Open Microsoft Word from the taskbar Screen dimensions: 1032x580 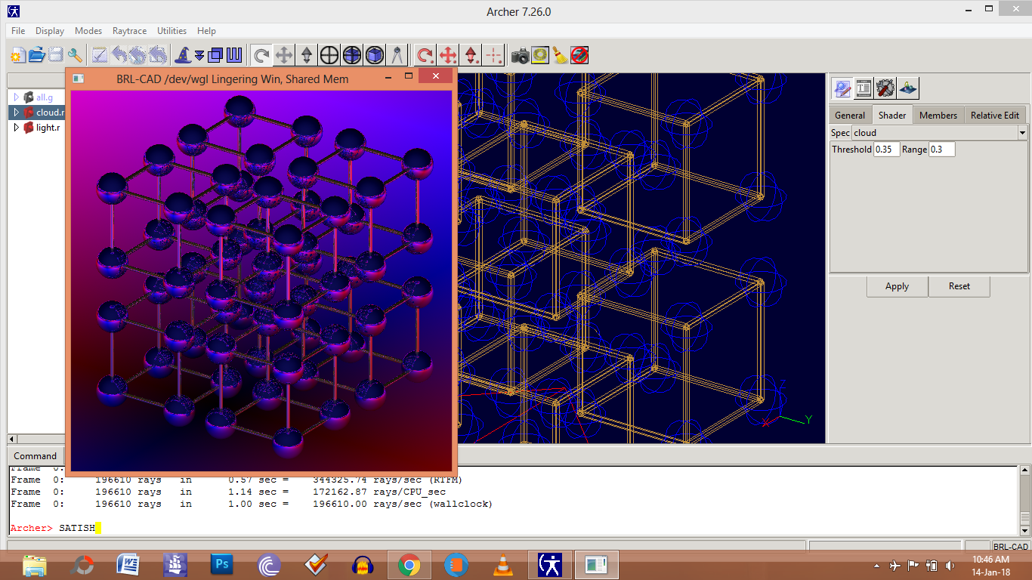[x=128, y=565]
